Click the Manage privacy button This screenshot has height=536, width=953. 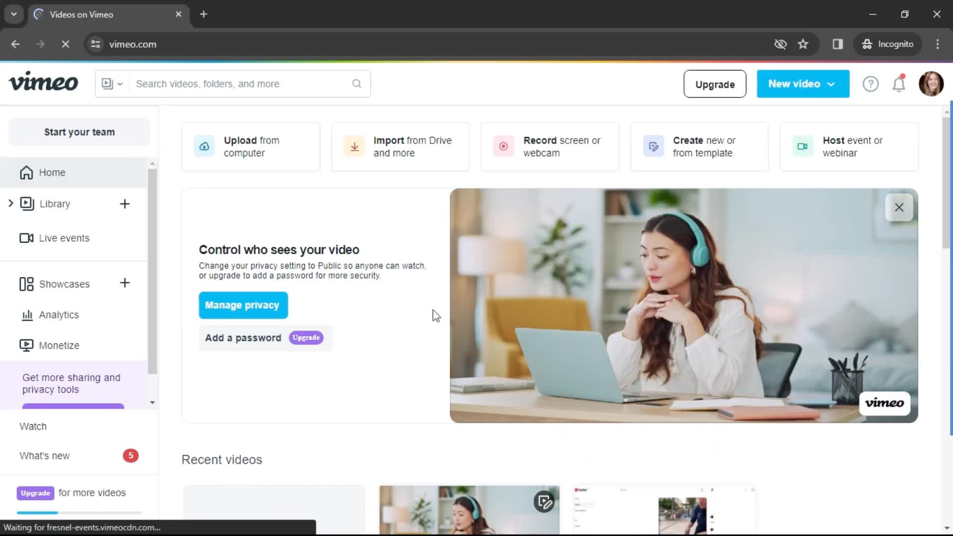pos(243,305)
